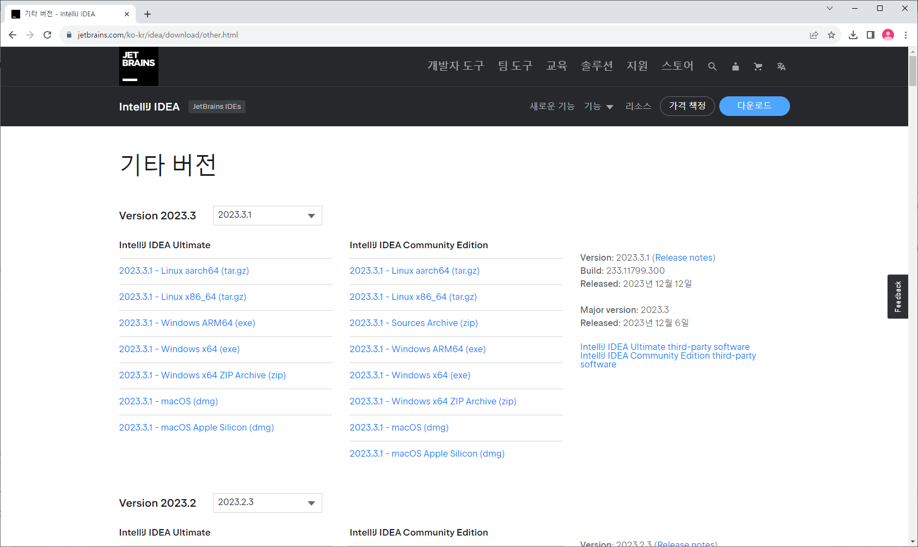The height and width of the screenshot is (547, 918).
Task: Download Community Sources Archive zip
Action: (x=414, y=323)
